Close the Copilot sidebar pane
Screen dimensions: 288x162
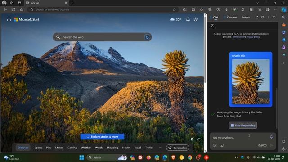click(274, 17)
